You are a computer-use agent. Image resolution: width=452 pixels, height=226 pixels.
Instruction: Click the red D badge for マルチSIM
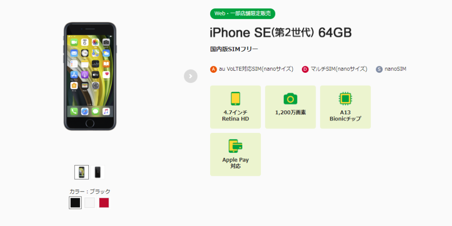pos(305,69)
